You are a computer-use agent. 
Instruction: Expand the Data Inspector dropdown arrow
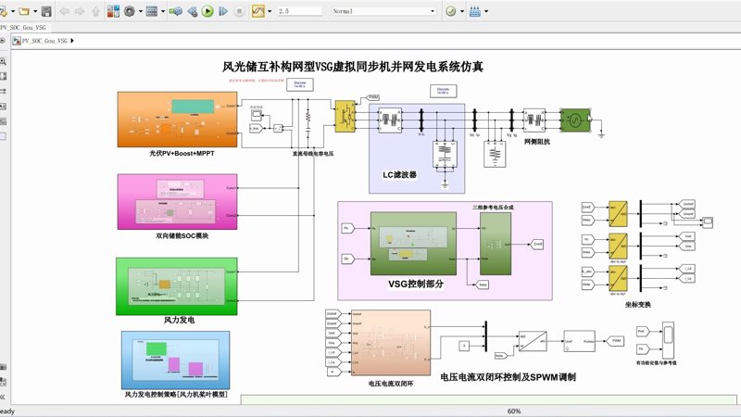(x=270, y=11)
